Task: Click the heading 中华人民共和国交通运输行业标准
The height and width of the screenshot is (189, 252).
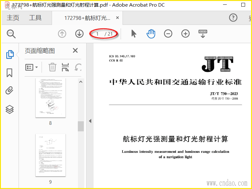Action: tap(175, 82)
